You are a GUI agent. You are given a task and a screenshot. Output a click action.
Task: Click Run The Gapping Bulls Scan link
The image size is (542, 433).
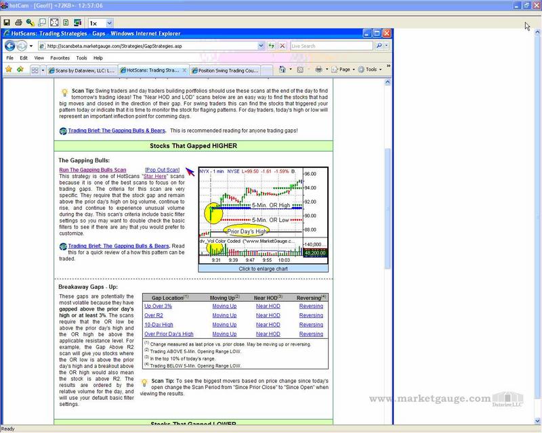(x=93, y=170)
